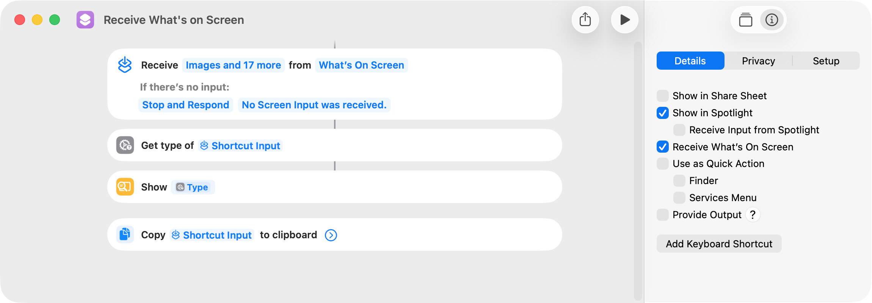Viewport: 872px width, 303px height.
Task: Click the 'What's On Screen' source token
Action: tap(361, 65)
